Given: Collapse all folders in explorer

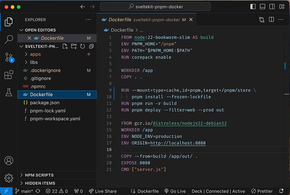Looking at the screenshot, I should pos(91,46).
